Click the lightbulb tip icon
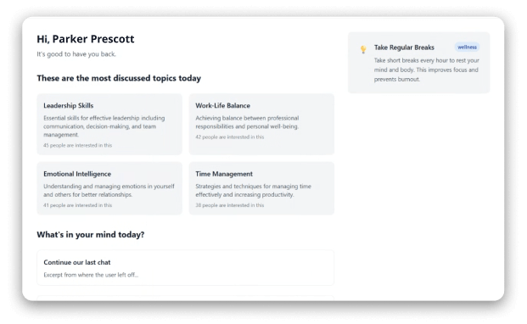The image size is (527, 324). tap(363, 49)
